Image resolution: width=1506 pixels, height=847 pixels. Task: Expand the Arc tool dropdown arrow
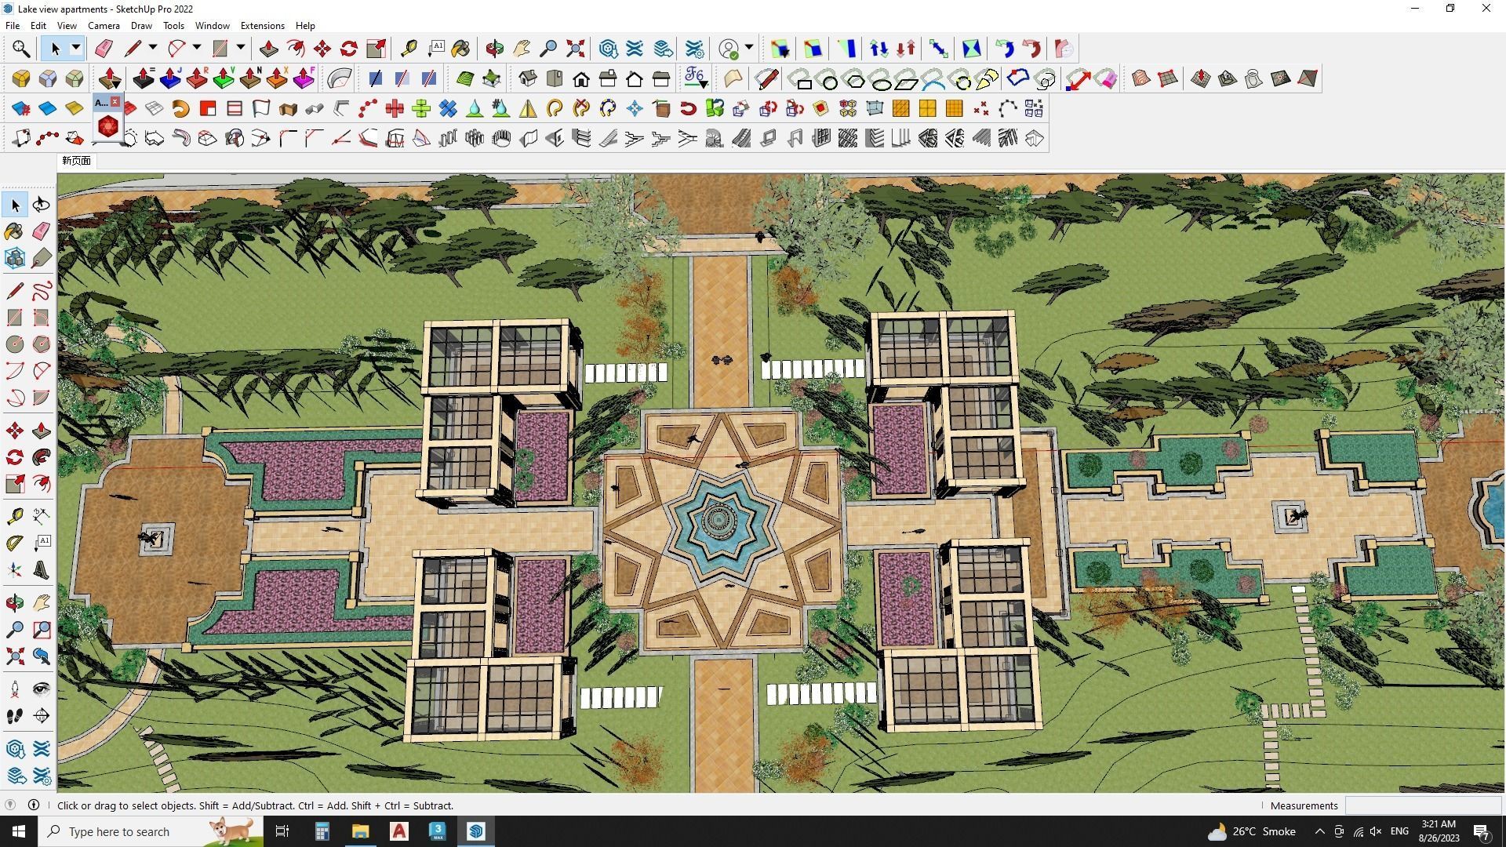(197, 49)
